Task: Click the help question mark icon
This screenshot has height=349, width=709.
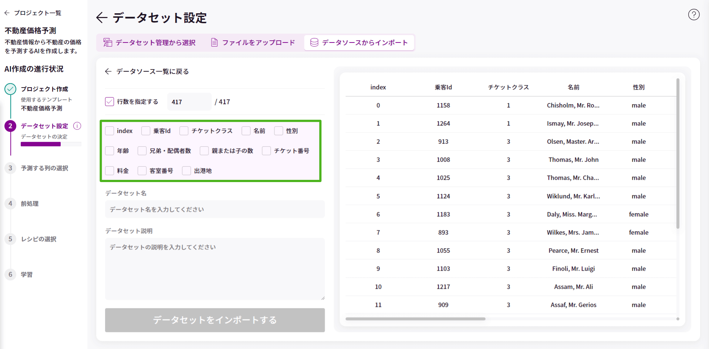Action: pyautogui.click(x=693, y=14)
